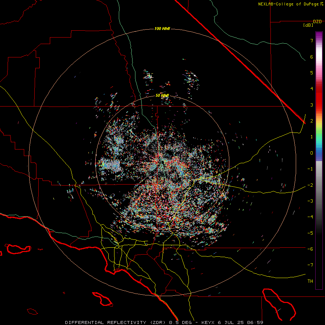Click the 100 NMI range ring label
This screenshot has height=325, width=325.
coord(162,29)
